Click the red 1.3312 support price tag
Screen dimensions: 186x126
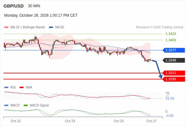[174, 73]
